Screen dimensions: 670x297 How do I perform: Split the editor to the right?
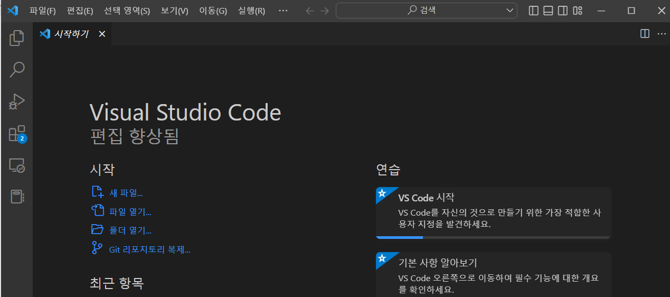click(x=645, y=34)
